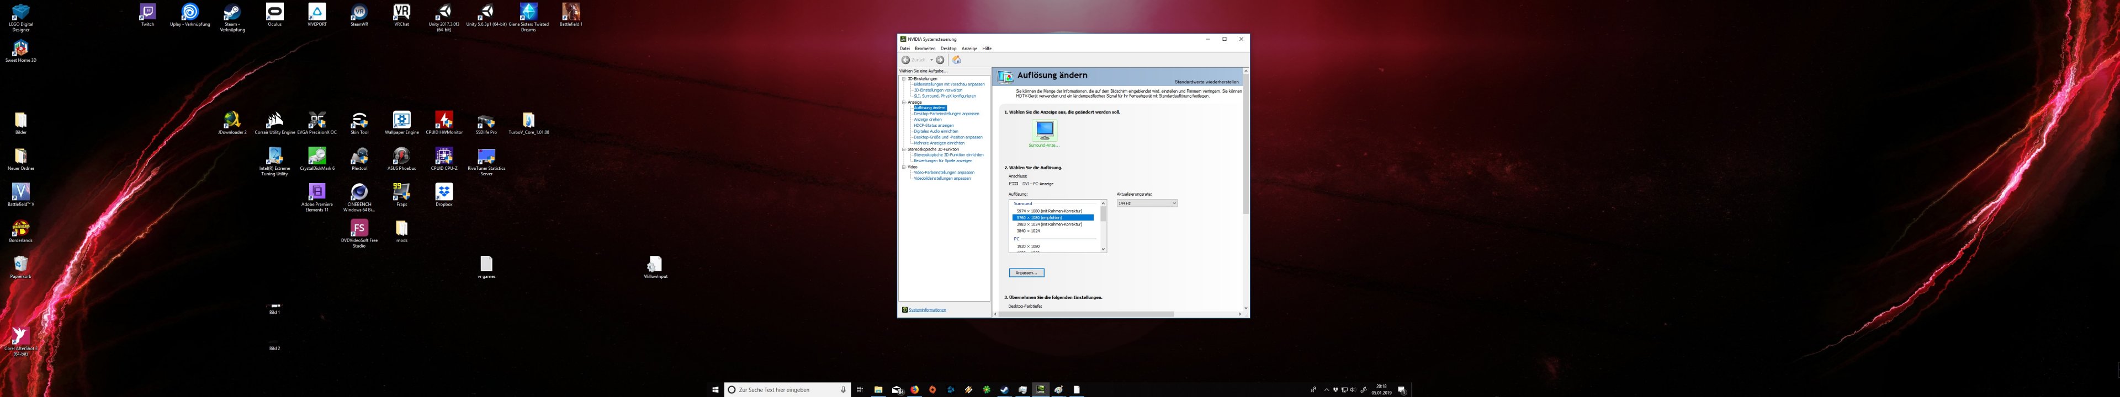Select the Dropbox desktop icon

444,195
